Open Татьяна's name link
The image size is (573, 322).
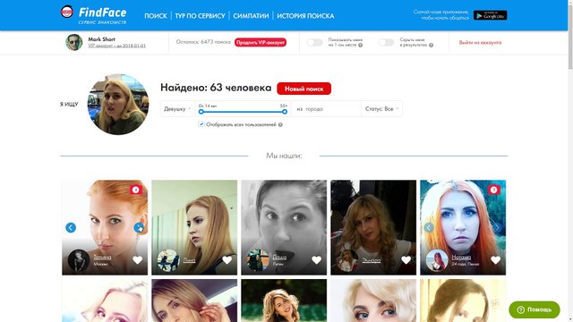pos(102,257)
